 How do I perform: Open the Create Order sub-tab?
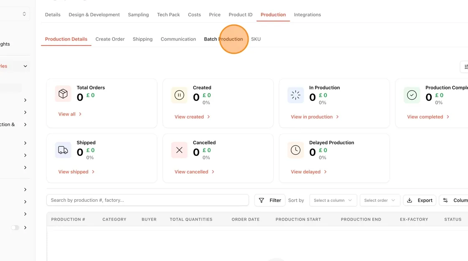click(110, 39)
